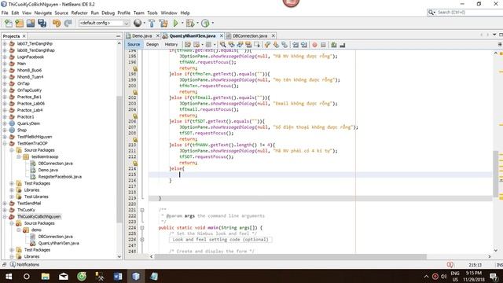The width and height of the screenshot is (503, 283).
Task: Click the Last Edit icon in editor toolbar
Action: [x=188, y=45]
